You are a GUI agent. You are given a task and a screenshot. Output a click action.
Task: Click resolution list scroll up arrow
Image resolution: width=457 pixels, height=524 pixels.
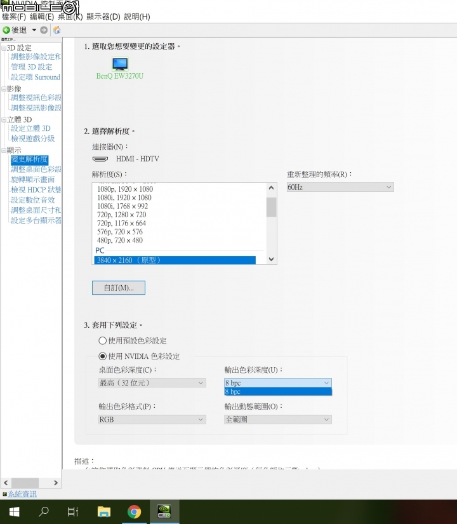[271, 188]
